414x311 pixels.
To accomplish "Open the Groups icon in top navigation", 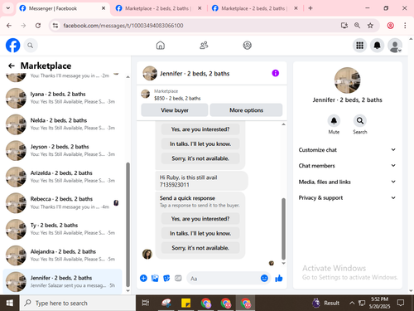I will pyautogui.click(x=247, y=46).
